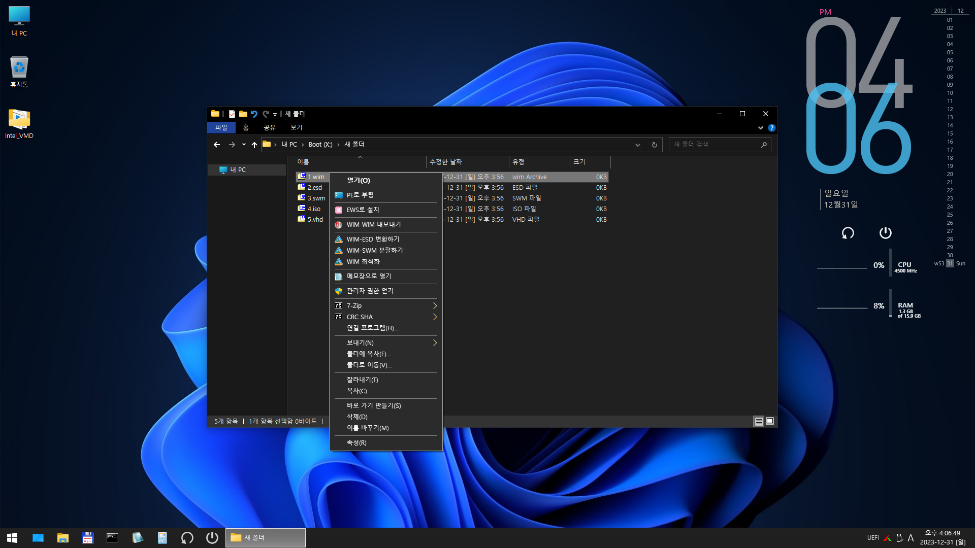Choose EWS로 설치 from the context menu
Screen dimensions: 975x548
click(x=386, y=210)
